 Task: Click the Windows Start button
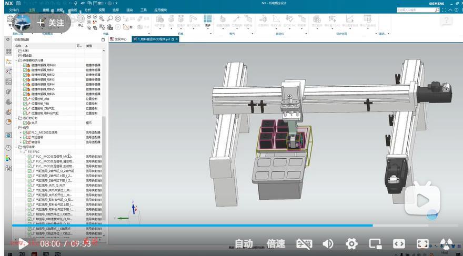point(10,254)
